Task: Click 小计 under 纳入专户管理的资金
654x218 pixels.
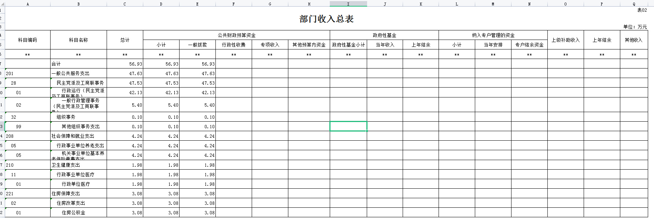Action: click(457, 45)
